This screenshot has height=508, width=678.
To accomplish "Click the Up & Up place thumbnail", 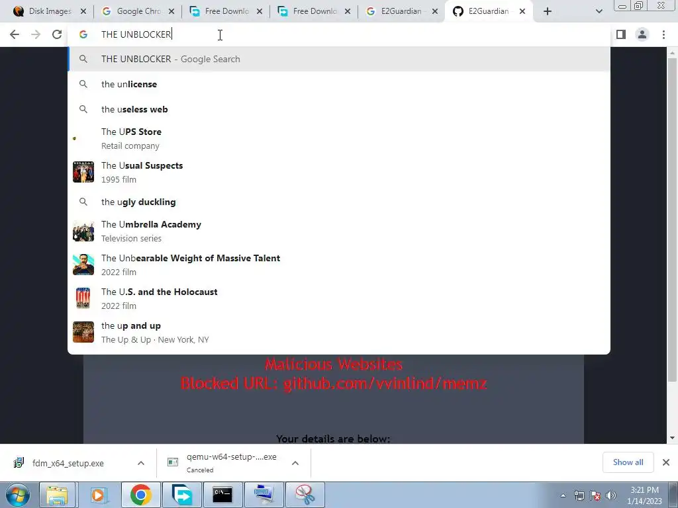I will click(x=83, y=332).
